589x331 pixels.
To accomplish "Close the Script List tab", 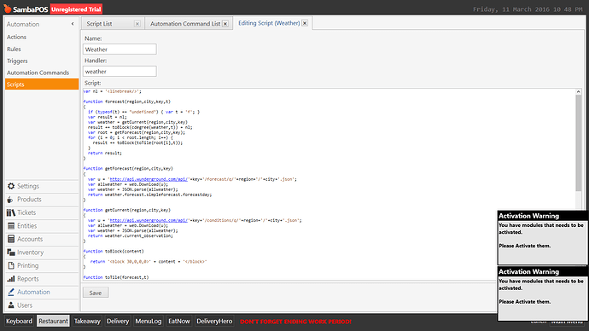I will coord(137,24).
